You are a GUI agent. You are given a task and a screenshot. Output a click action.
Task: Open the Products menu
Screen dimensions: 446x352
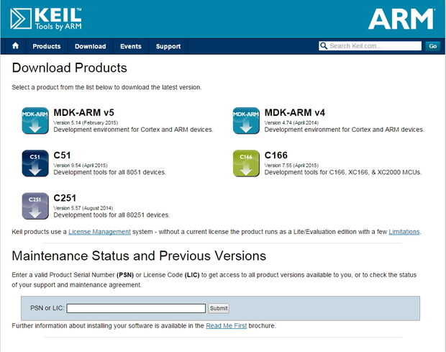pyautogui.click(x=47, y=46)
